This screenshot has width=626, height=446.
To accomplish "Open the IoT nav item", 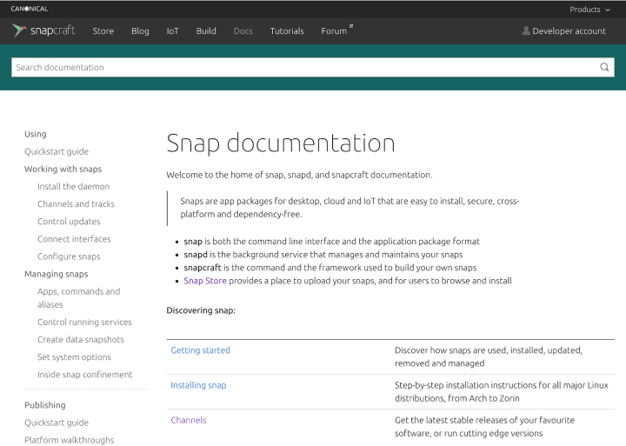I will point(172,30).
